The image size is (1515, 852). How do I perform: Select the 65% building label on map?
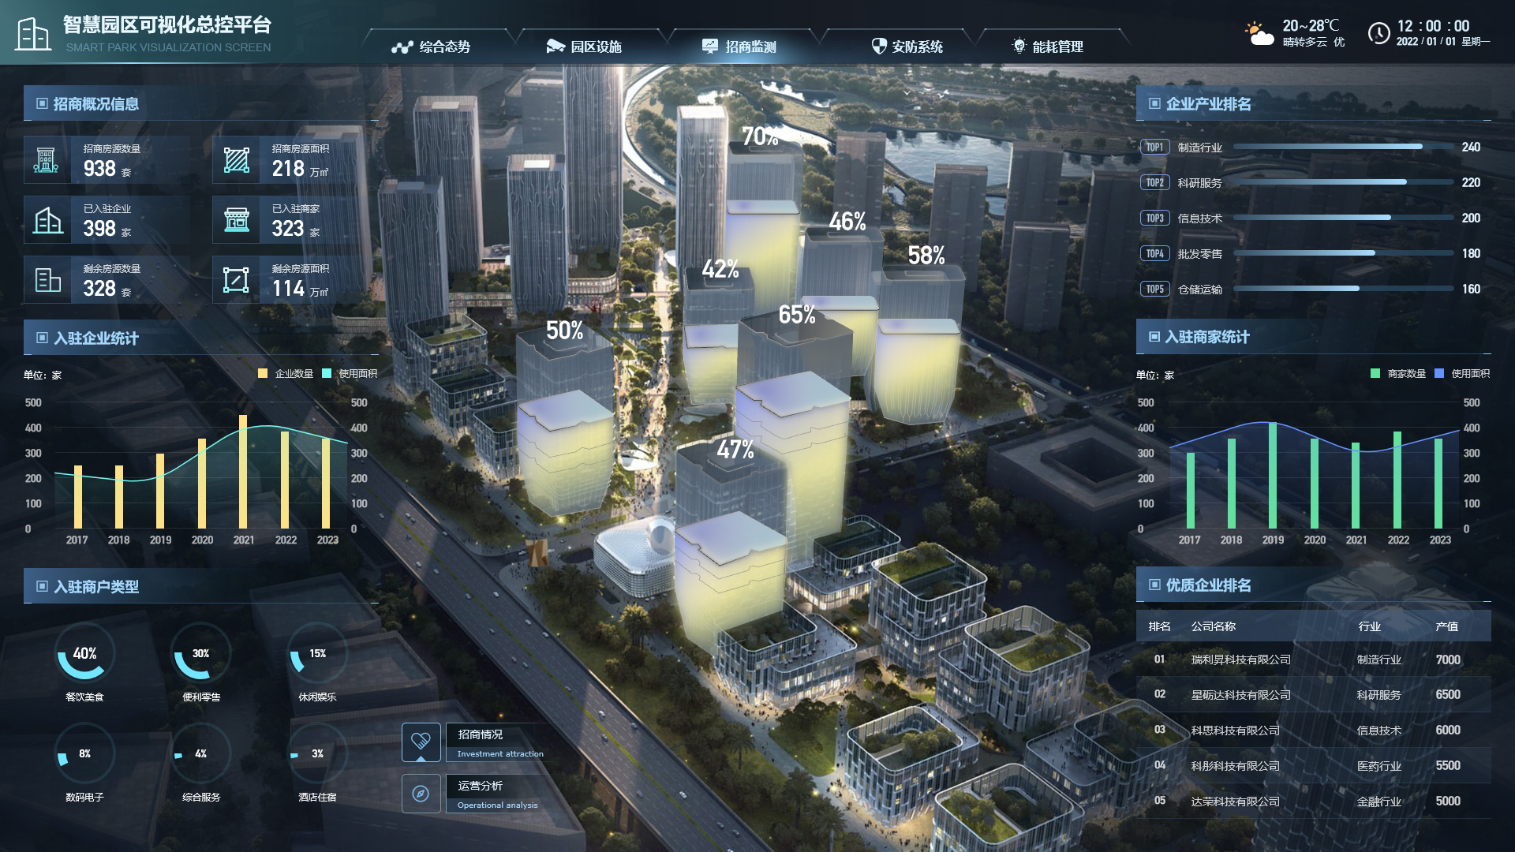coord(797,315)
